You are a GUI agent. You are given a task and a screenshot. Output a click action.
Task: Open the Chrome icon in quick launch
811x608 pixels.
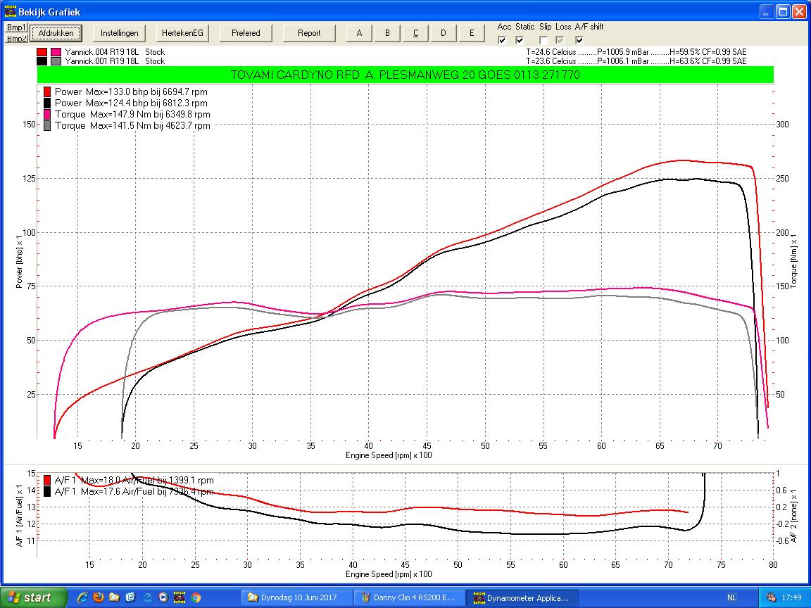point(196,597)
